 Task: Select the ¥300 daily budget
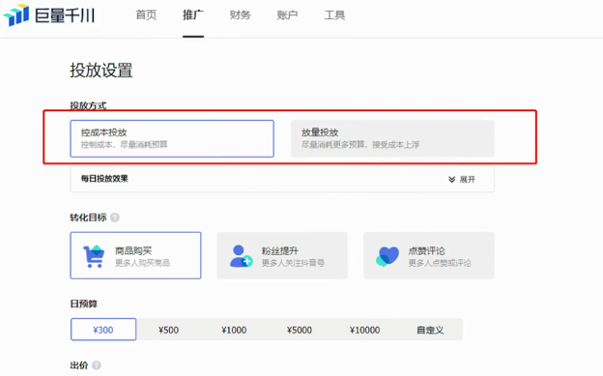tap(103, 330)
